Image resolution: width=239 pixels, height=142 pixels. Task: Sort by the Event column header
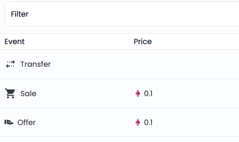click(x=15, y=42)
